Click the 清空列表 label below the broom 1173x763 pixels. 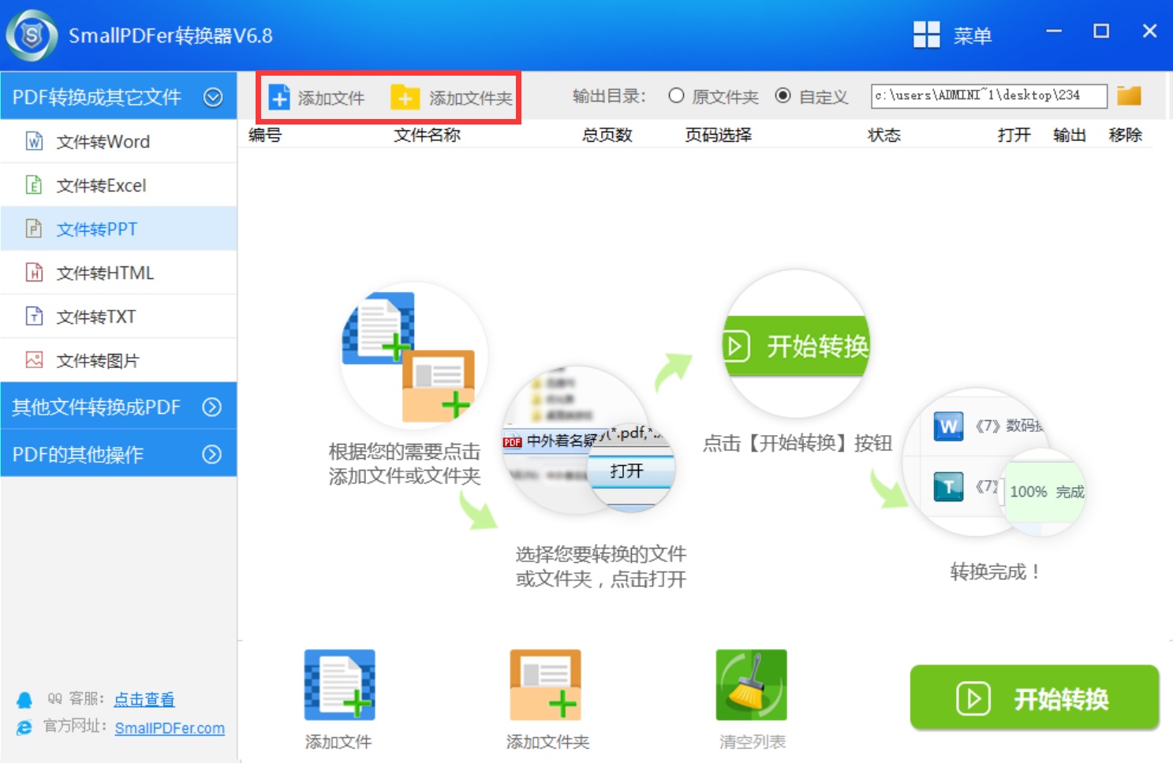coord(753,742)
